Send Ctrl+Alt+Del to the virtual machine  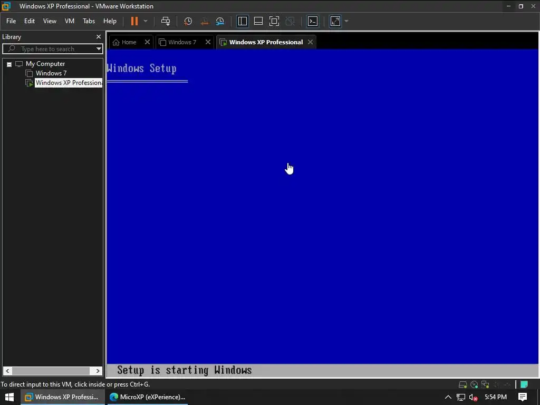point(166,21)
